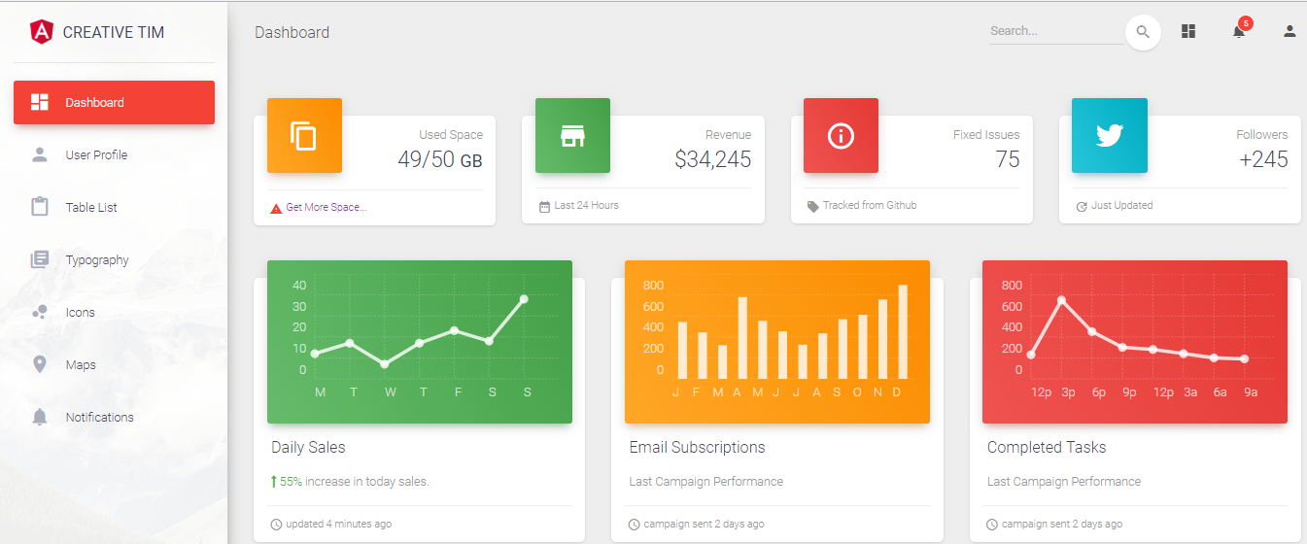Click the Email Subscriptions card title
This screenshot has width=1307, height=544.
tap(697, 448)
